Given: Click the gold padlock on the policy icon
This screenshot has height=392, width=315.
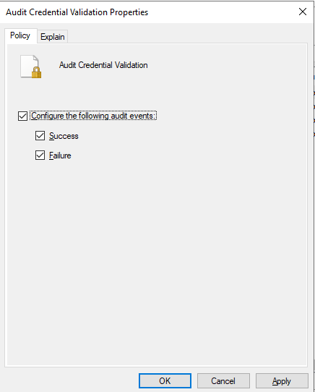Looking at the screenshot, I should 36,72.
